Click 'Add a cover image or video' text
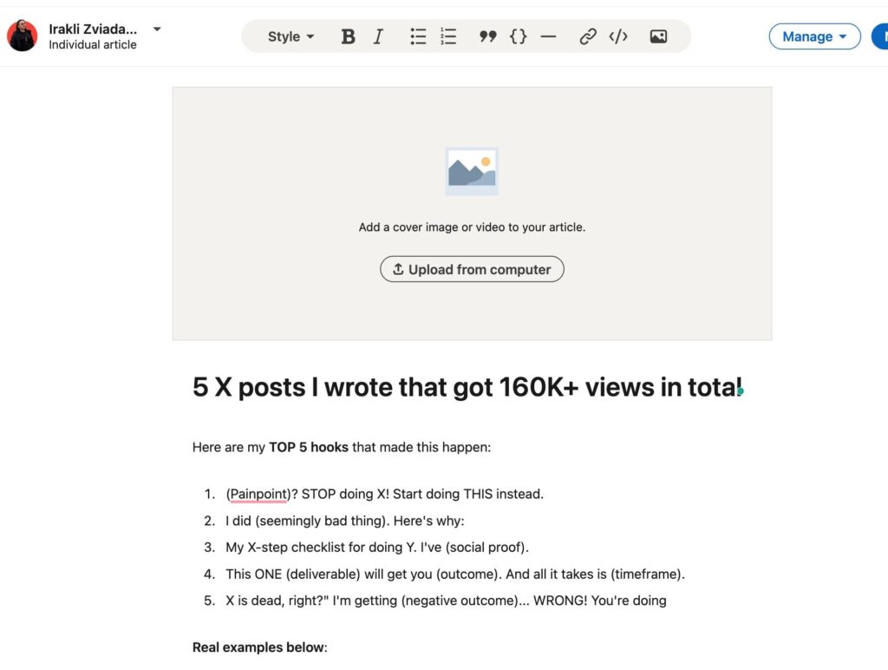 tap(472, 227)
